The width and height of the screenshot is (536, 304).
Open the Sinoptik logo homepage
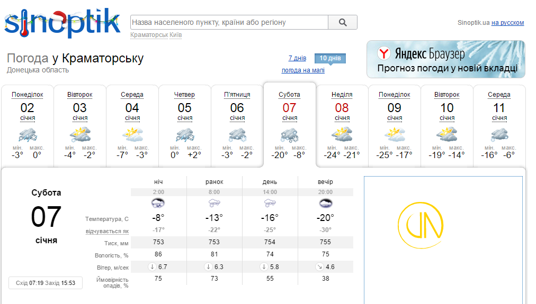click(62, 23)
